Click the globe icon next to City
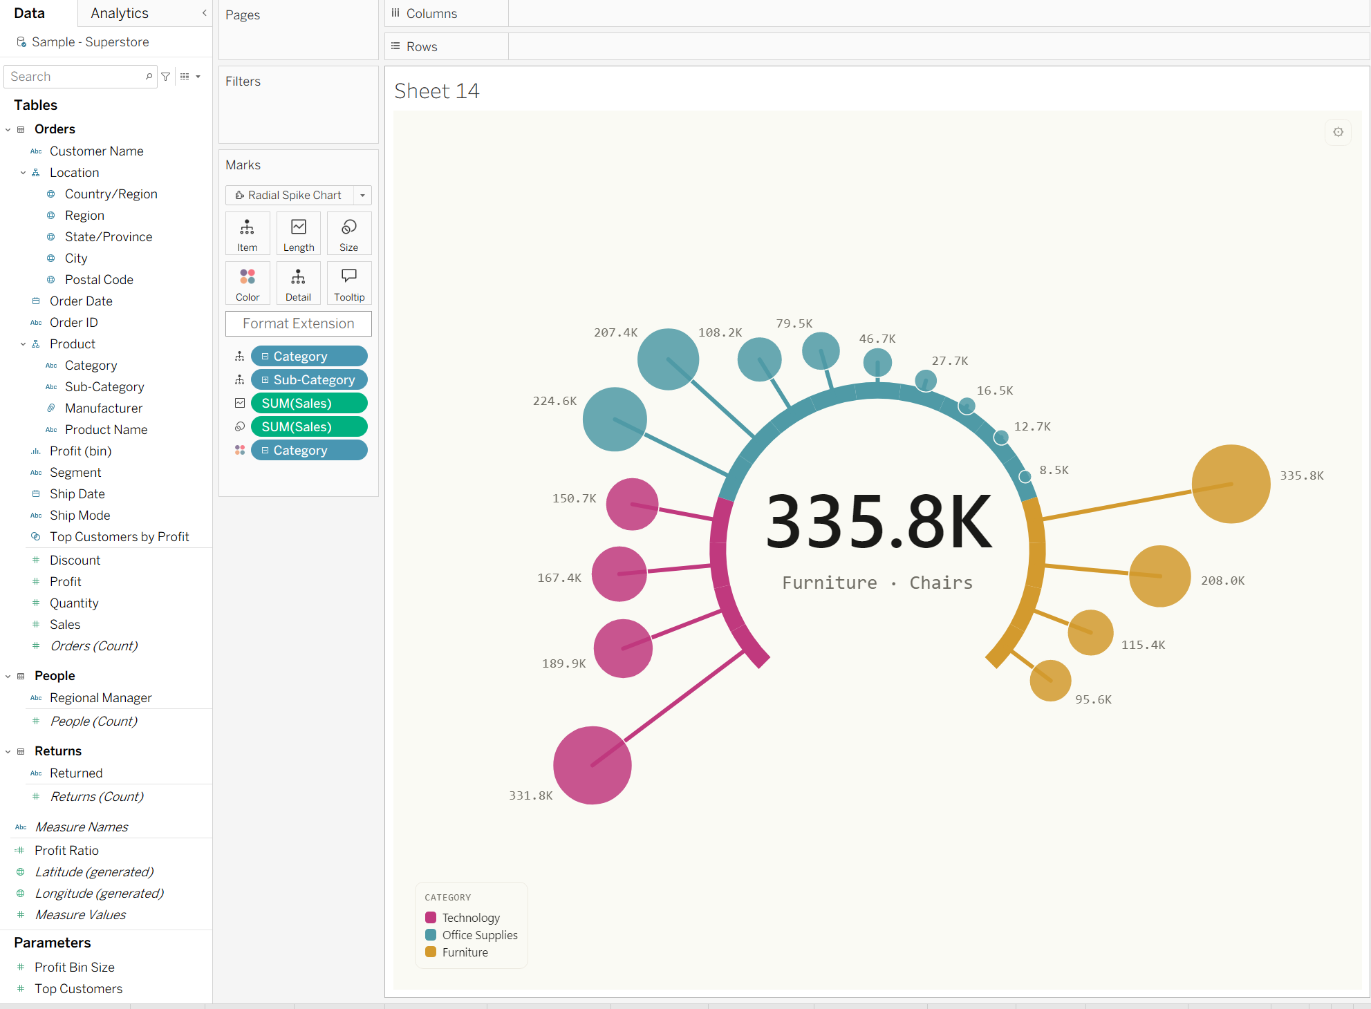Image resolution: width=1371 pixels, height=1009 pixels. tap(51, 258)
